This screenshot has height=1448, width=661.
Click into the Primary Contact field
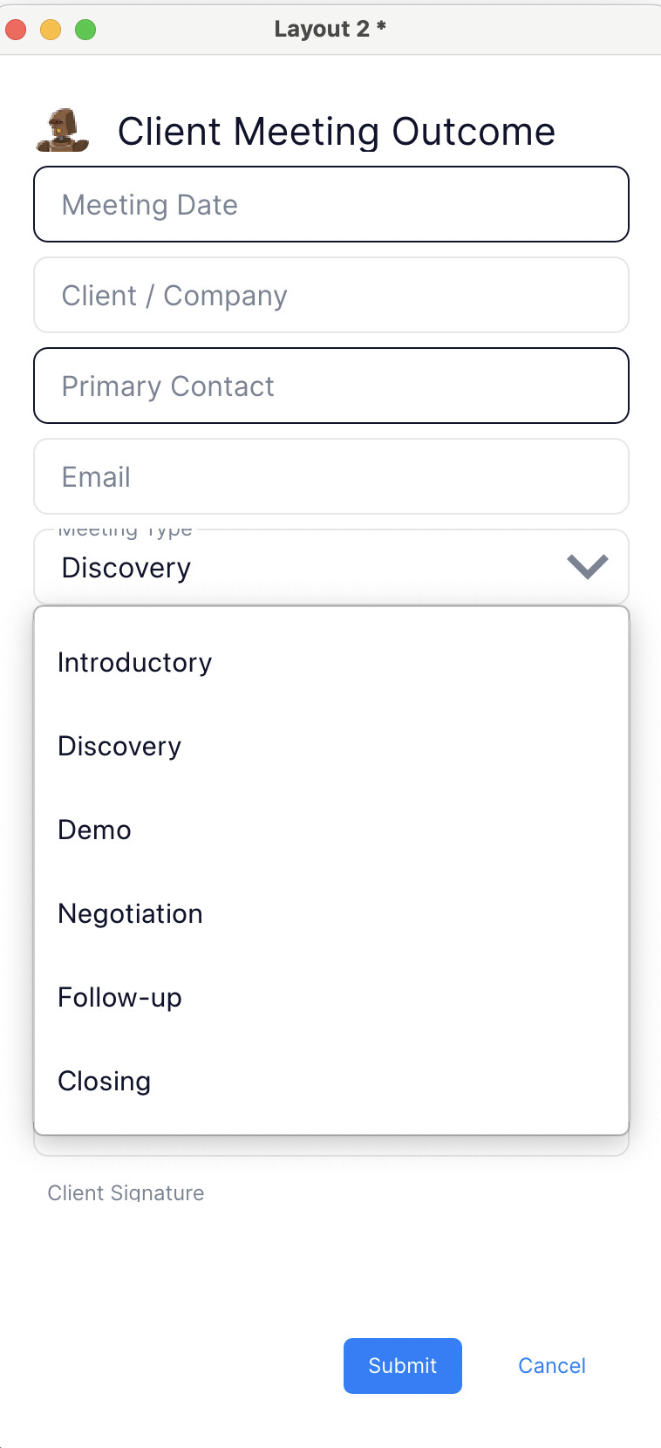330,386
